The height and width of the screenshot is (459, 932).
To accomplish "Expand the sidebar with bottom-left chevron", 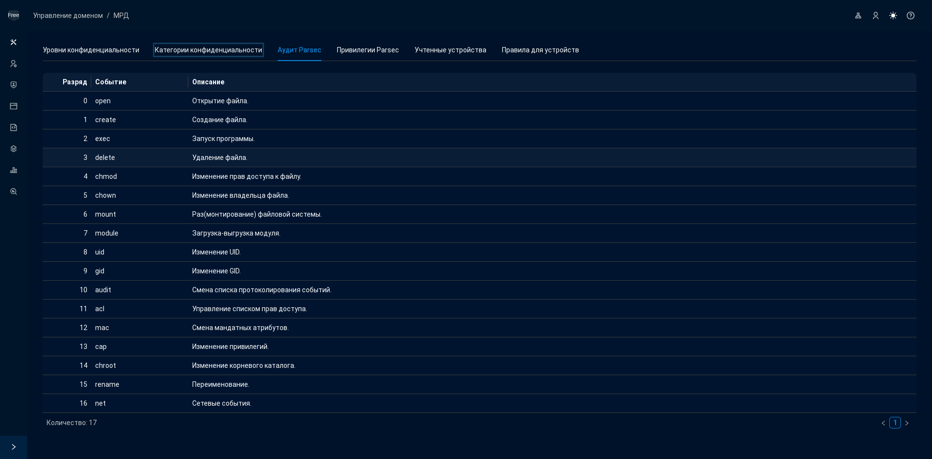I will (x=14, y=447).
